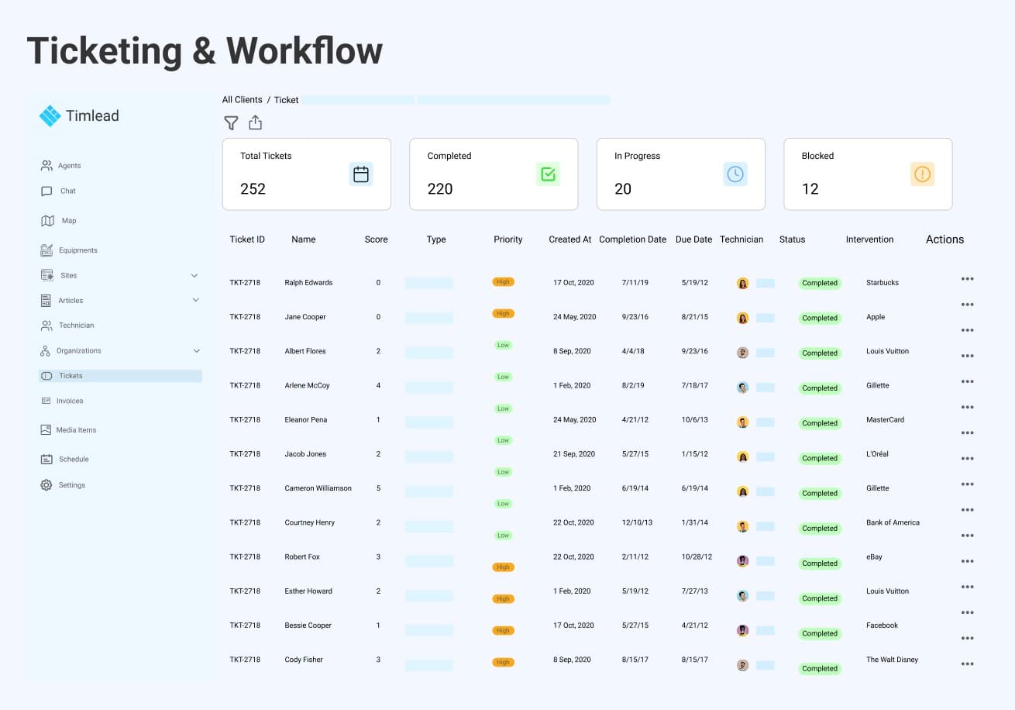
Task: Click the calendar icon on the Total Tickets card
Action: [361, 174]
